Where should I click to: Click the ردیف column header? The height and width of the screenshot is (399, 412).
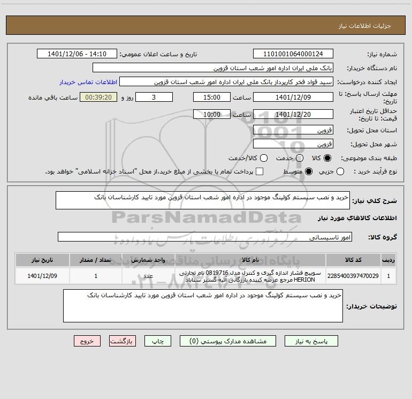pos(388,260)
